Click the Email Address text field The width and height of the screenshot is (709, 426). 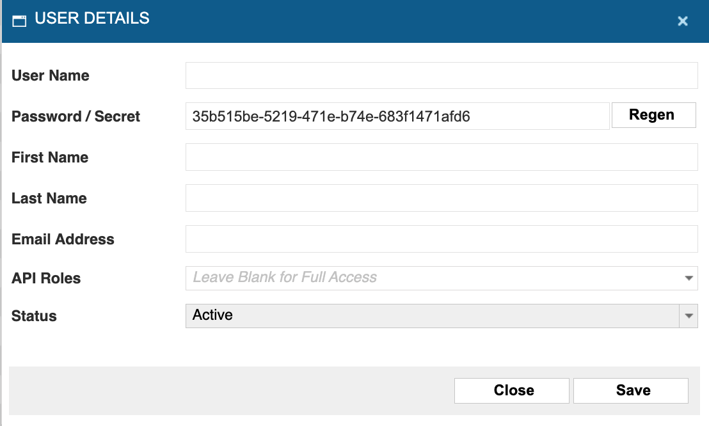point(441,239)
